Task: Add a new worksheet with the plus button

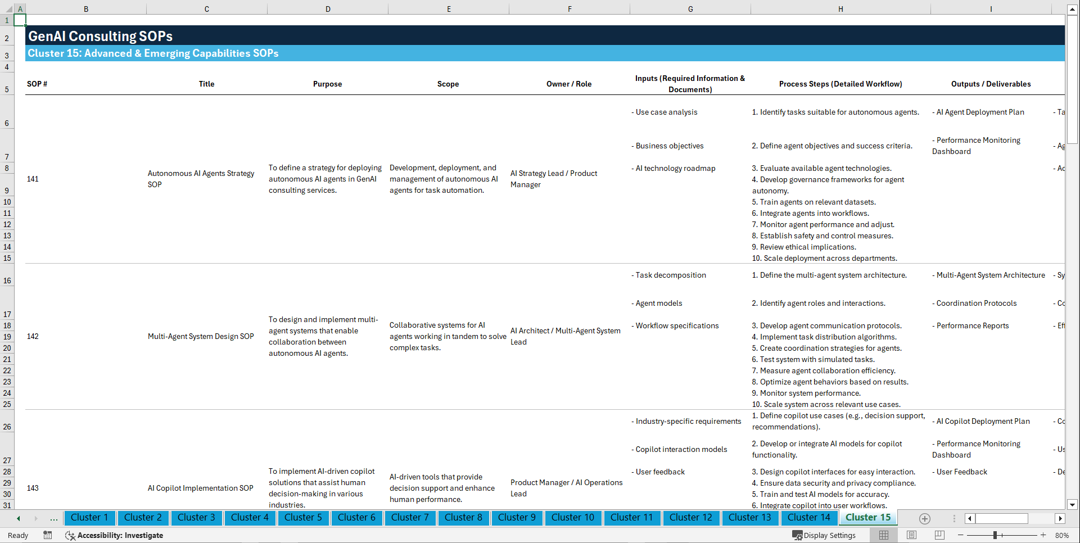Action: click(x=924, y=518)
